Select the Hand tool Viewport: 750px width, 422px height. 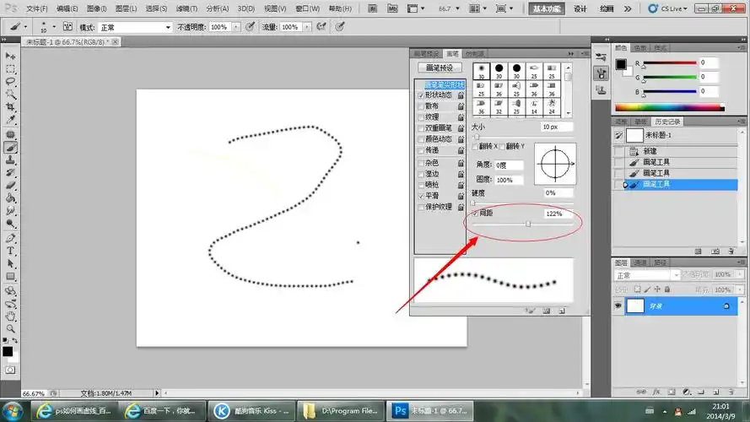tap(11, 316)
